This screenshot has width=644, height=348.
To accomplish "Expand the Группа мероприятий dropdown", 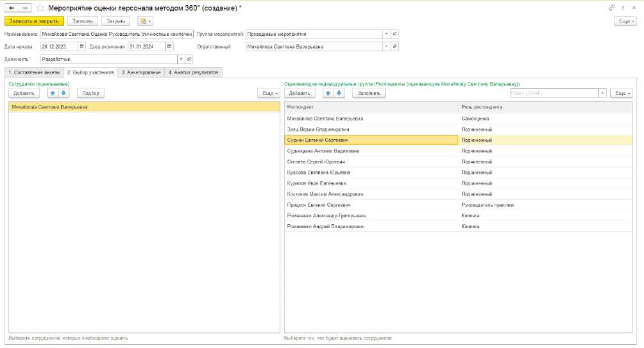I will [x=386, y=34].
